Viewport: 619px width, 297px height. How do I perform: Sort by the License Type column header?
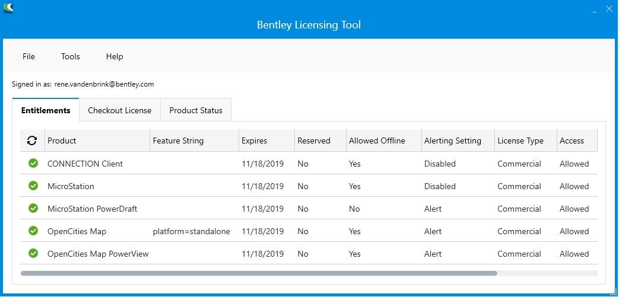(525, 140)
